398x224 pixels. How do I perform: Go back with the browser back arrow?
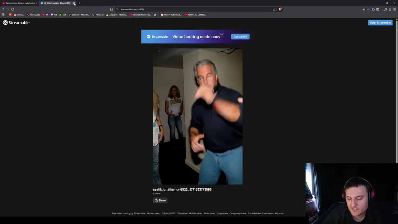[3, 9]
